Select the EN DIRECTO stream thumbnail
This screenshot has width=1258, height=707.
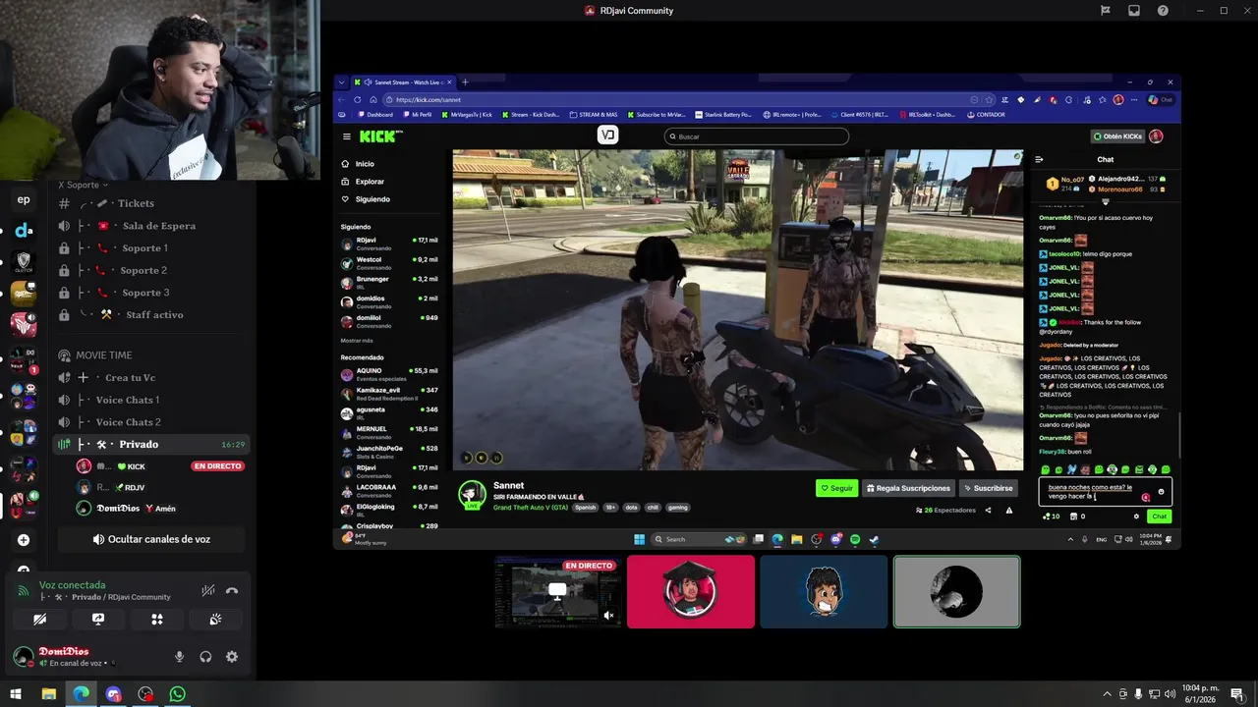558,592
